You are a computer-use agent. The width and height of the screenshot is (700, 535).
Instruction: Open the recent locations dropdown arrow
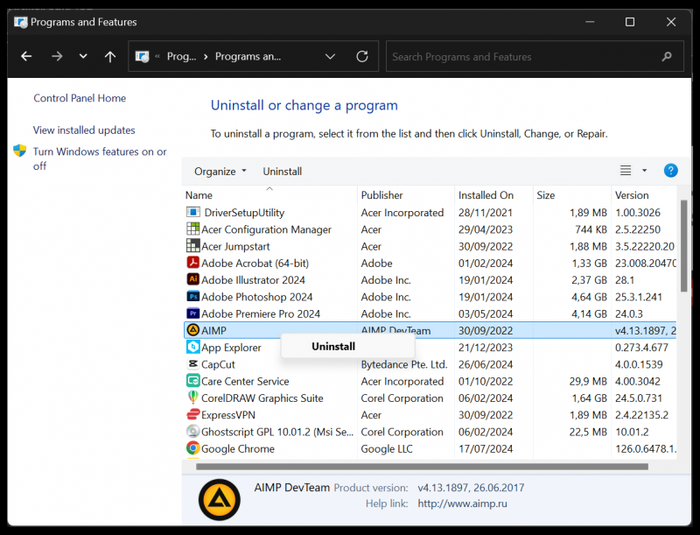point(83,56)
